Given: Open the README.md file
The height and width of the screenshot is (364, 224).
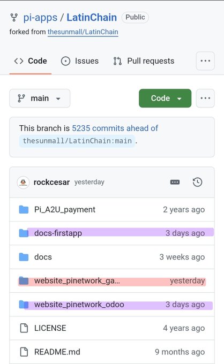Looking at the screenshot, I should [x=57, y=352].
